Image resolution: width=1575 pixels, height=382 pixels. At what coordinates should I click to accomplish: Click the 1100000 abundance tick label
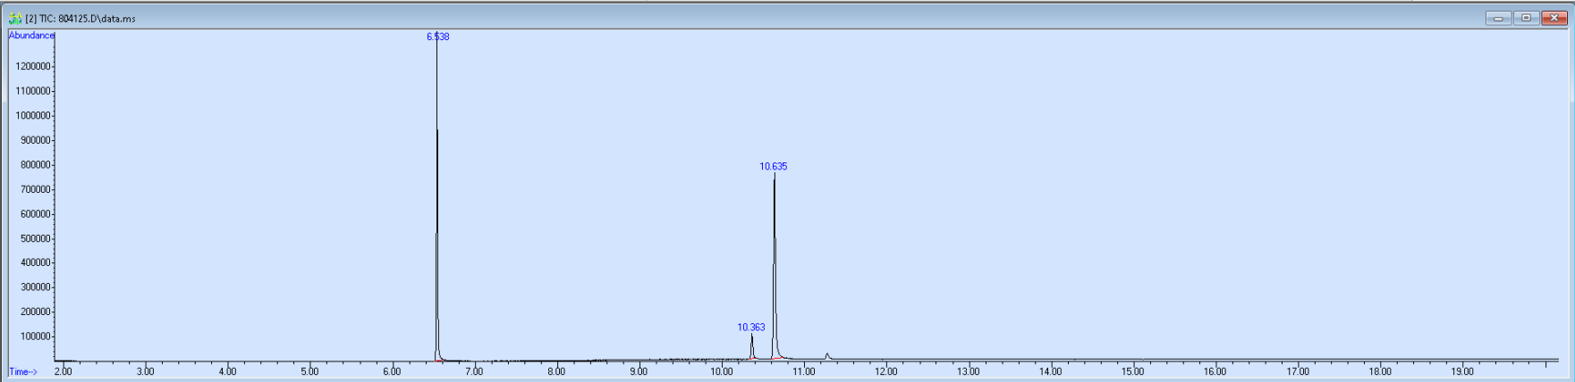33,91
